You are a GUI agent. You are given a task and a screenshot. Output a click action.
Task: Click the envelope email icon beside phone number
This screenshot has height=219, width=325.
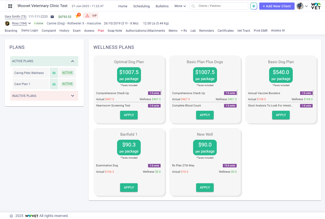(x=52, y=17)
